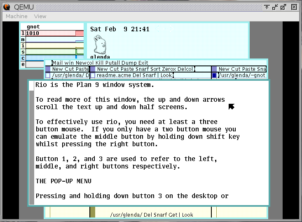302x222 pixels.
Task: Click the dark blue handle box beside /usr/glenda/-gnot
Action: (214, 75)
